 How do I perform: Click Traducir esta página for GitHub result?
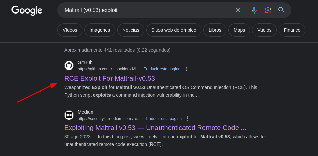(x=162, y=69)
